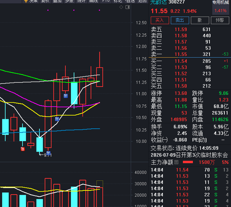Image resolution: width=231 pixels, height=207 pixels.
Task: Open the 叠加 overlay toolbar item
Action: point(57,1)
